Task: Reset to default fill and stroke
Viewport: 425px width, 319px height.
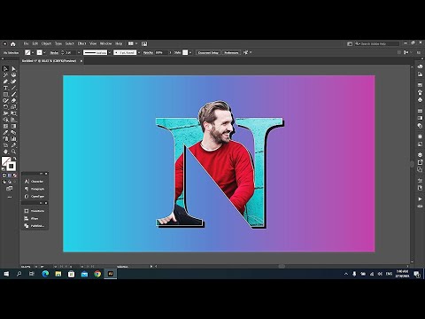Action: coord(4,169)
